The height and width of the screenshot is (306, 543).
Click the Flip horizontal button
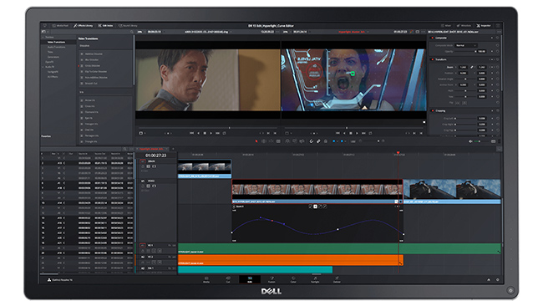pyautogui.click(x=458, y=103)
